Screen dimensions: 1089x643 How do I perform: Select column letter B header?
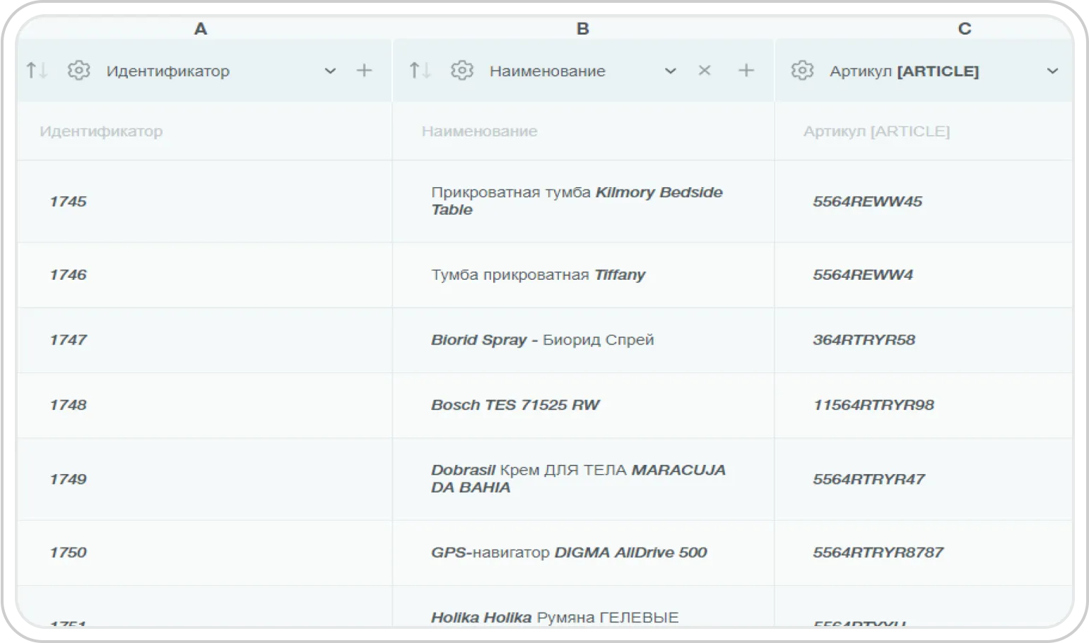(582, 28)
